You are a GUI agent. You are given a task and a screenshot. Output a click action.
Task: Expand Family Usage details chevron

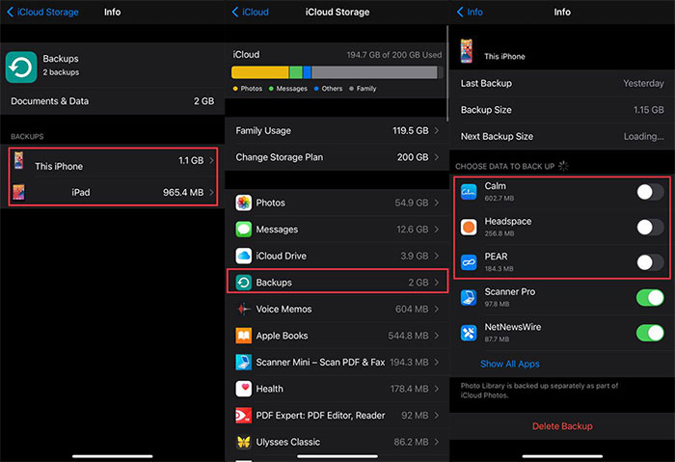click(x=437, y=130)
